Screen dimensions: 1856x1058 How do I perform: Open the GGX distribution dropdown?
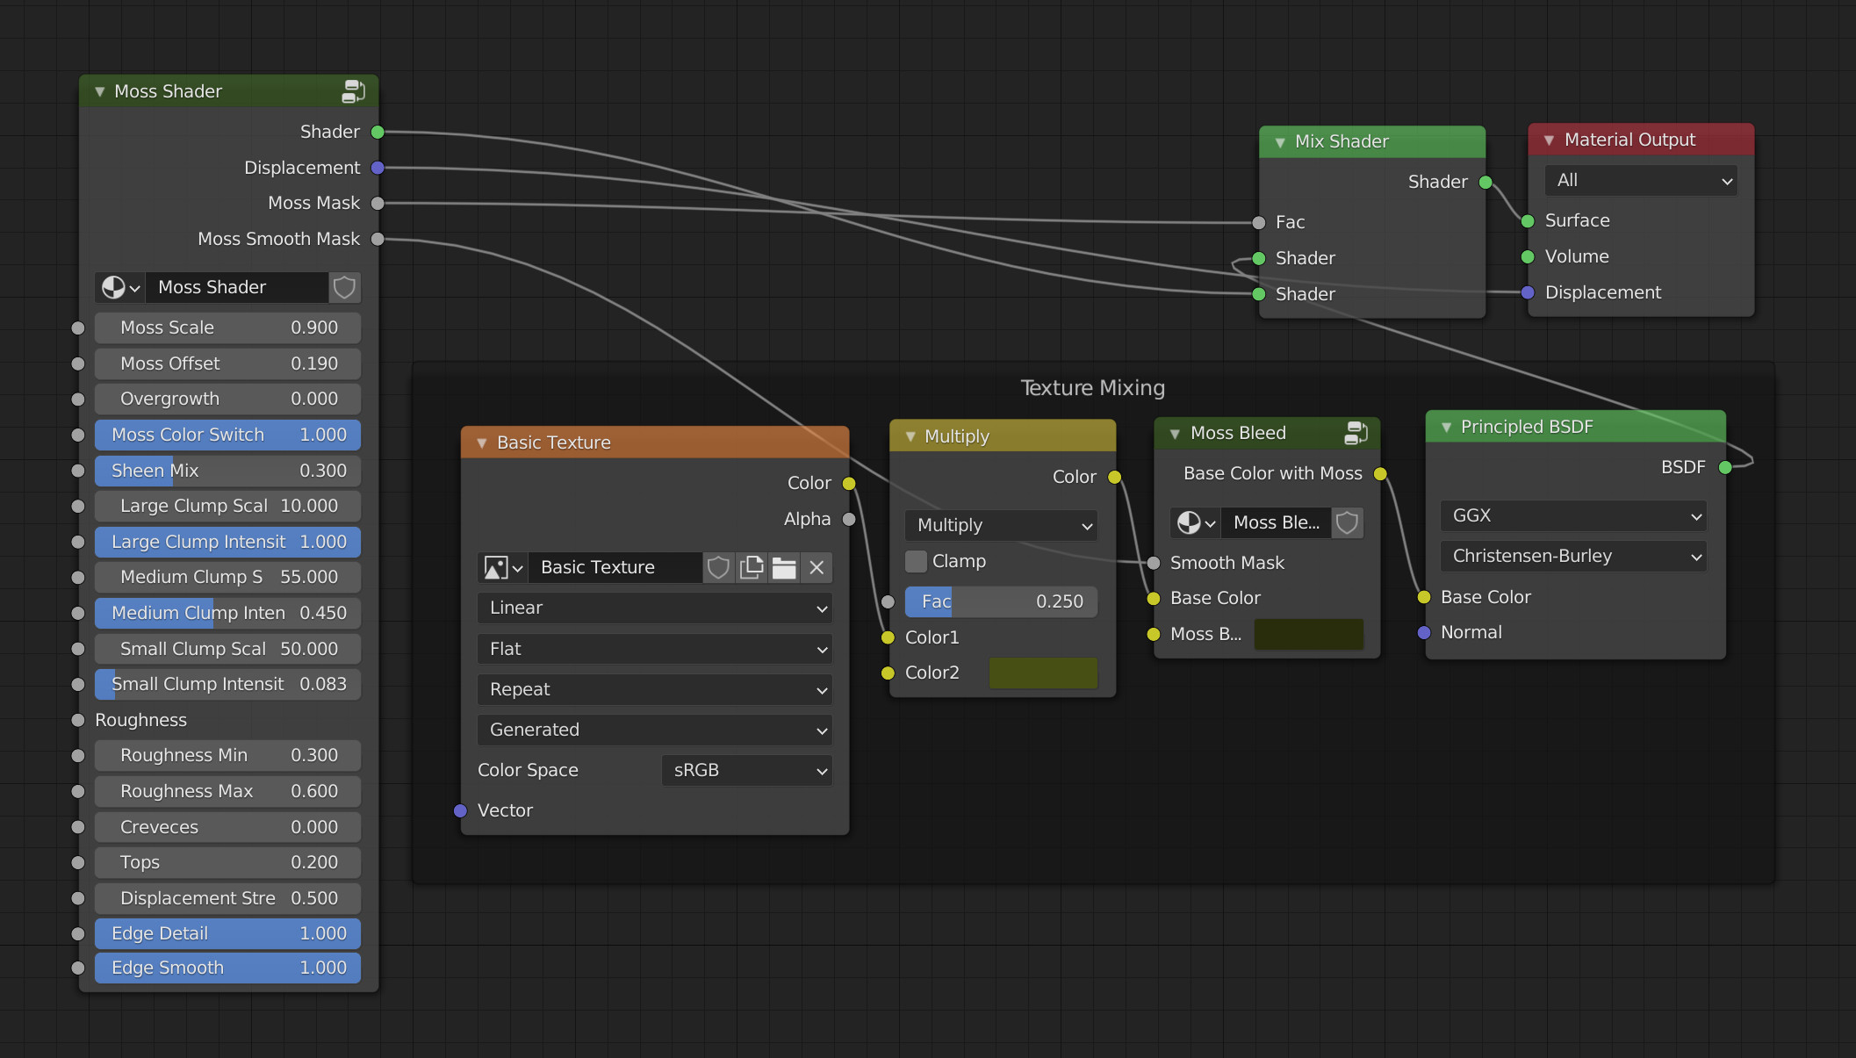[x=1573, y=516]
